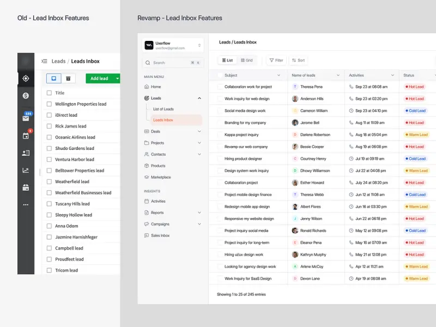Click the Search input field

pos(169,63)
